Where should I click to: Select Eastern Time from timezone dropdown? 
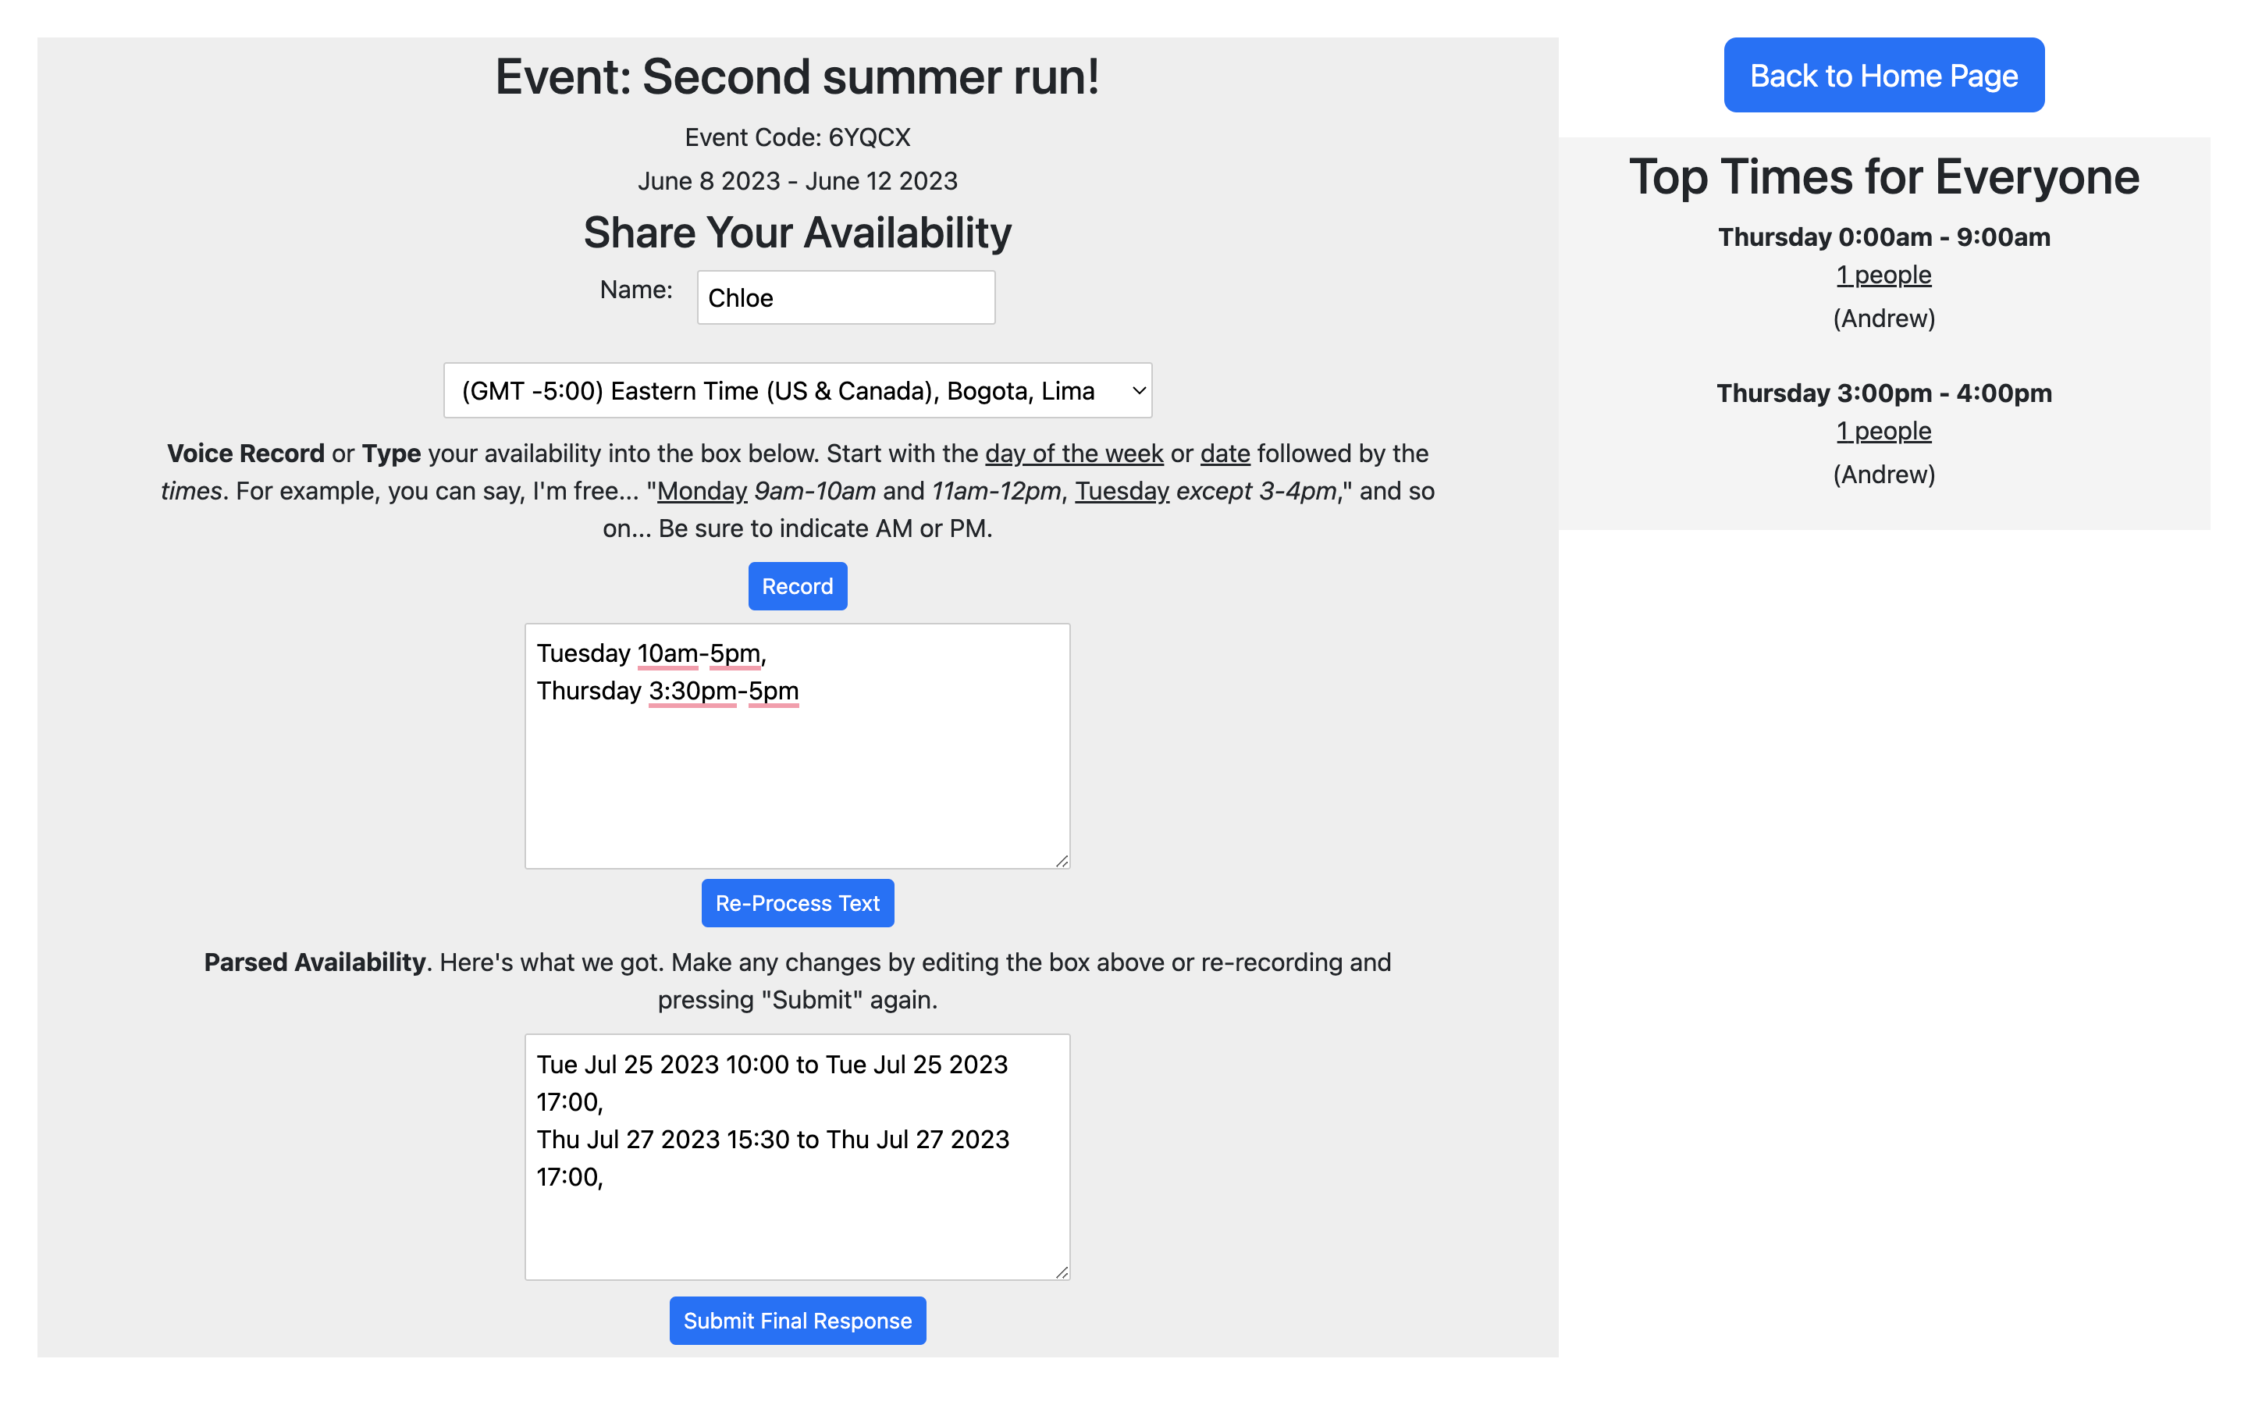pos(798,390)
